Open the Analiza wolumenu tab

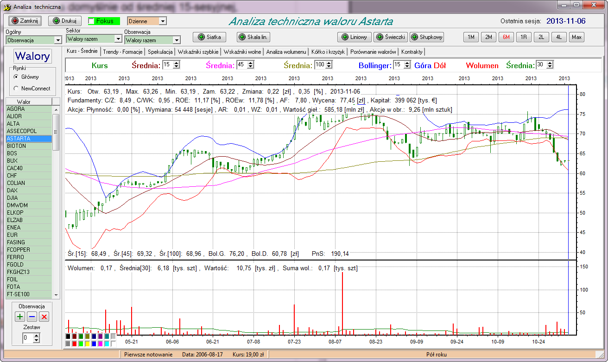pyautogui.click(x=286, y=52)
